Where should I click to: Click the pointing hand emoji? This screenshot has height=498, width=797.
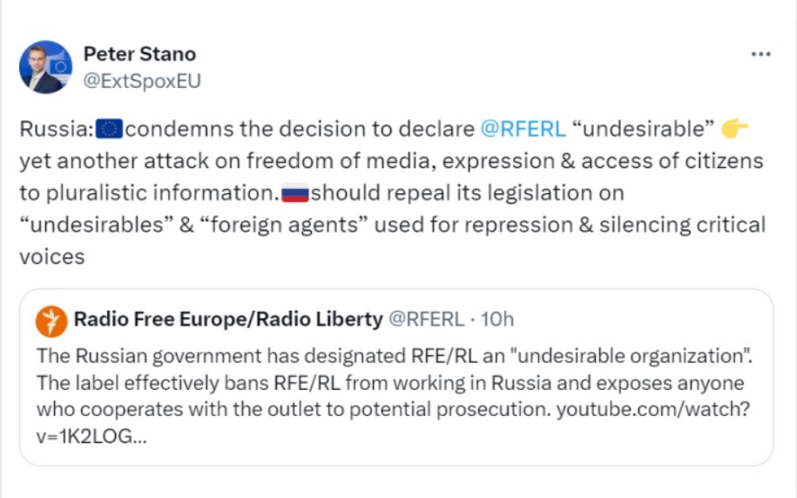point(735,130)
